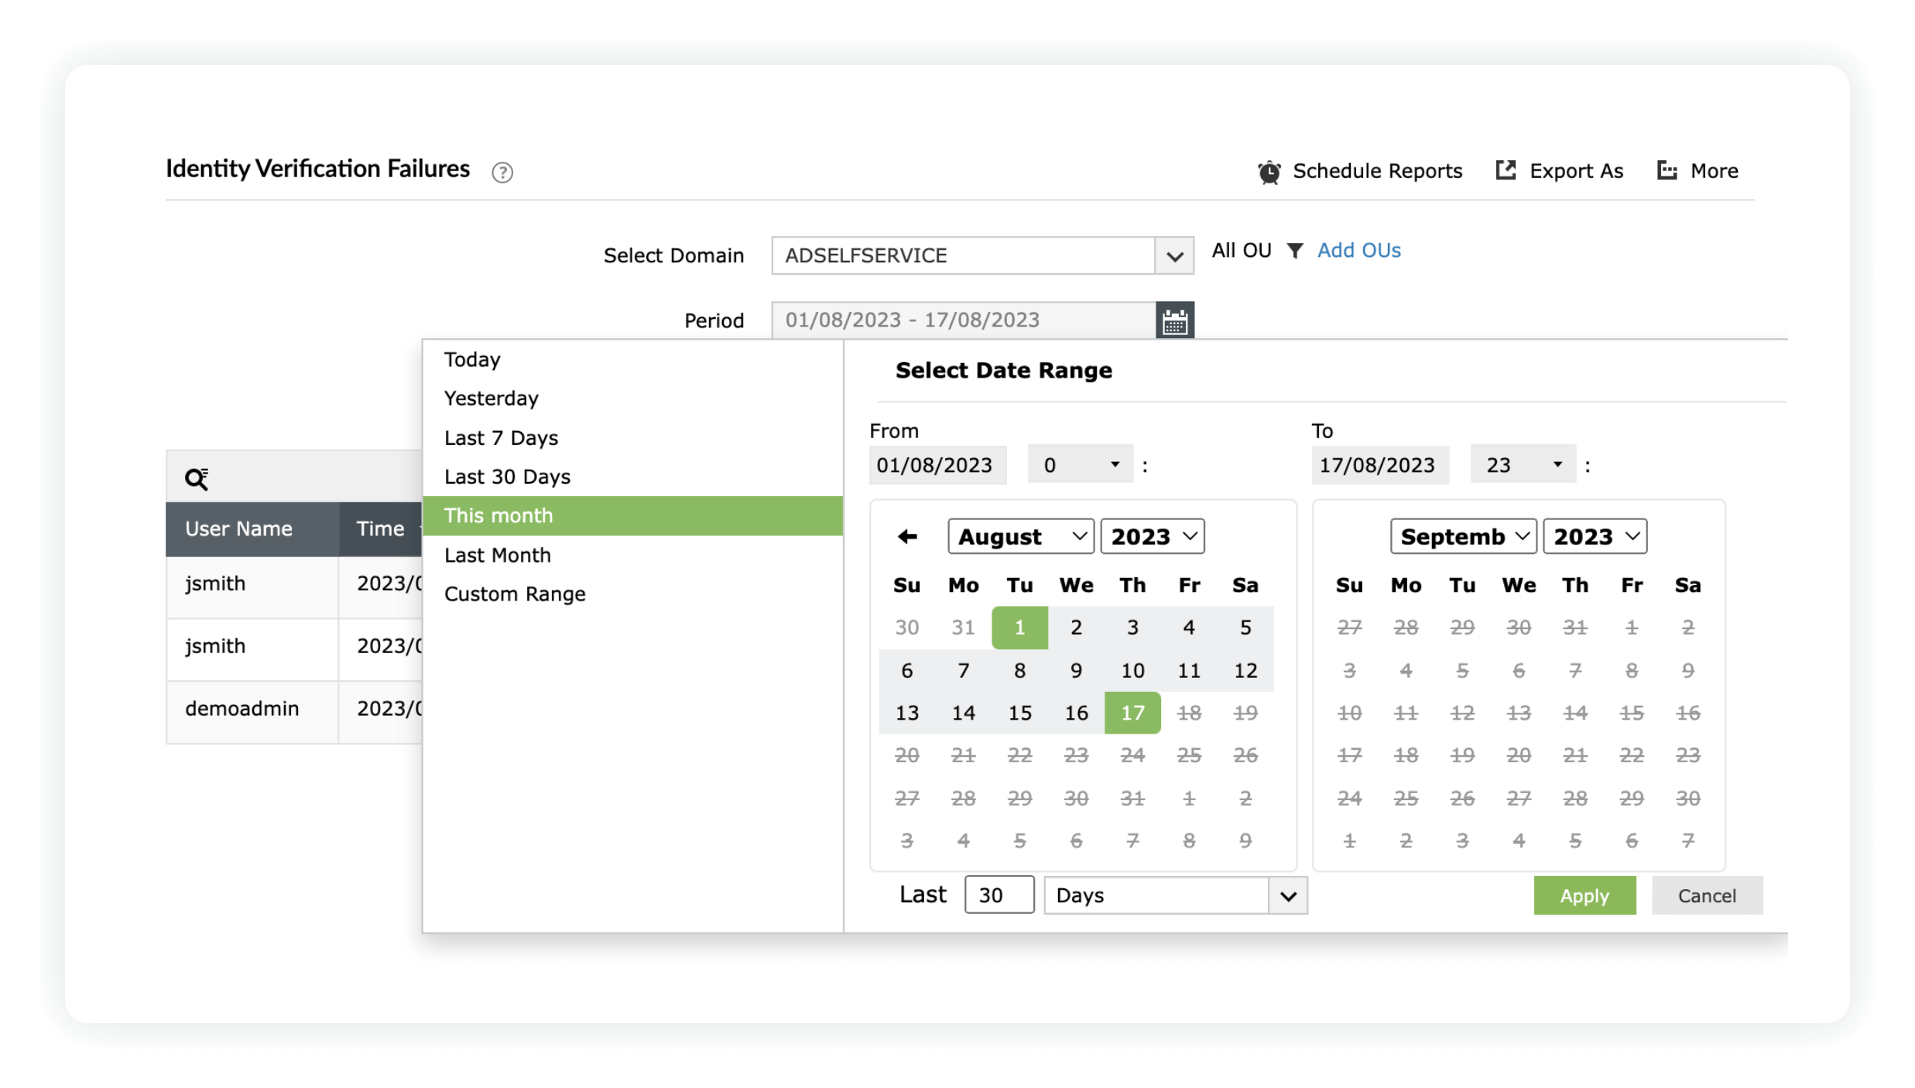Click the More options icon

(x=1667, y=170)
